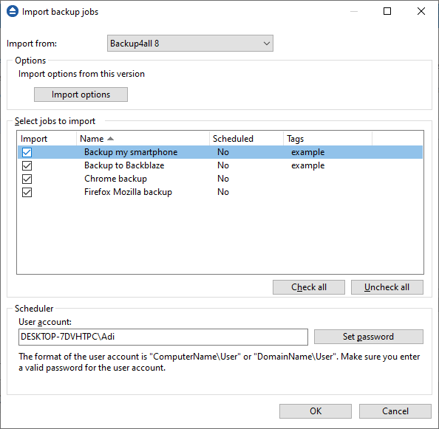The width and height of the screenshot is (439, 429).
Task: Click the Import column header
Action: point(47,139)
